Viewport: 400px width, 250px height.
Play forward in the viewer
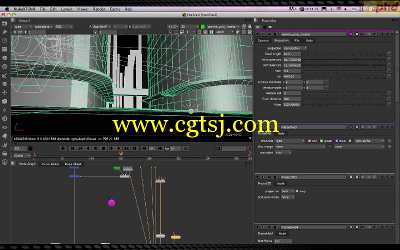pyautogui.click(x=119, y=148)
